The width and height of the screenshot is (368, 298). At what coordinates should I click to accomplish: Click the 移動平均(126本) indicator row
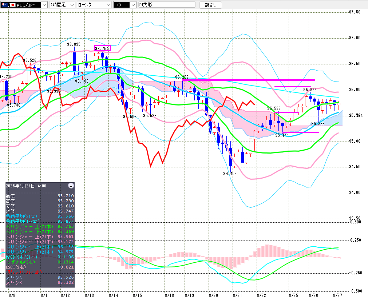pos(40,222)
